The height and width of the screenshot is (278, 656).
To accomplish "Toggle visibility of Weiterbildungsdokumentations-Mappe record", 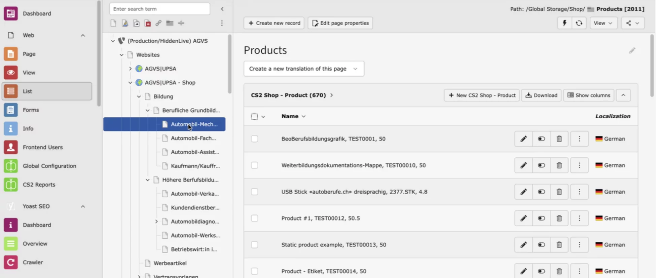I will [x=541, y=165].
